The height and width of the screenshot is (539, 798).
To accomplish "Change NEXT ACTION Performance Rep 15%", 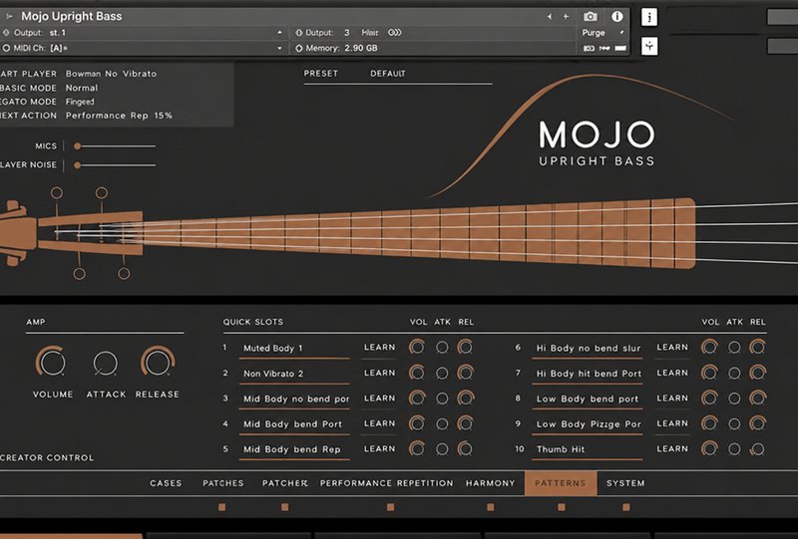I will click(119, 116).
